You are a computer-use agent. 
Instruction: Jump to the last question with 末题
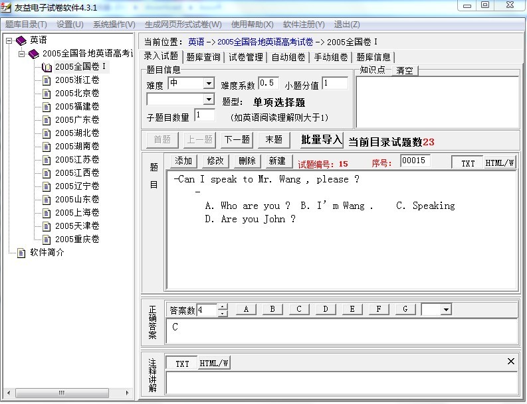(x=274, y=139)
